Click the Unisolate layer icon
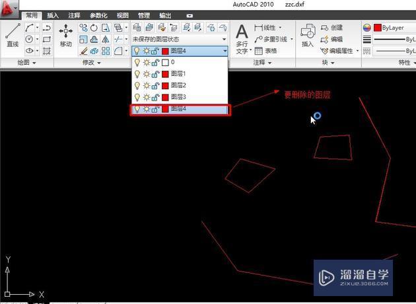The height and width of the screenshot is (304, 416). pyautogui.click(x=198, y=27)
